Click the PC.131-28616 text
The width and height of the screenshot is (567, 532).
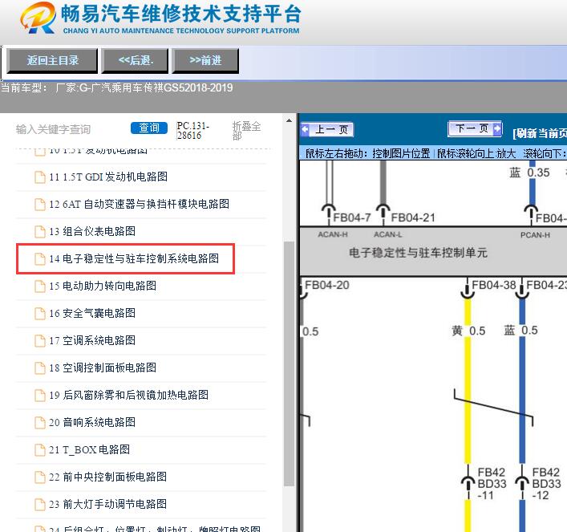193,131
